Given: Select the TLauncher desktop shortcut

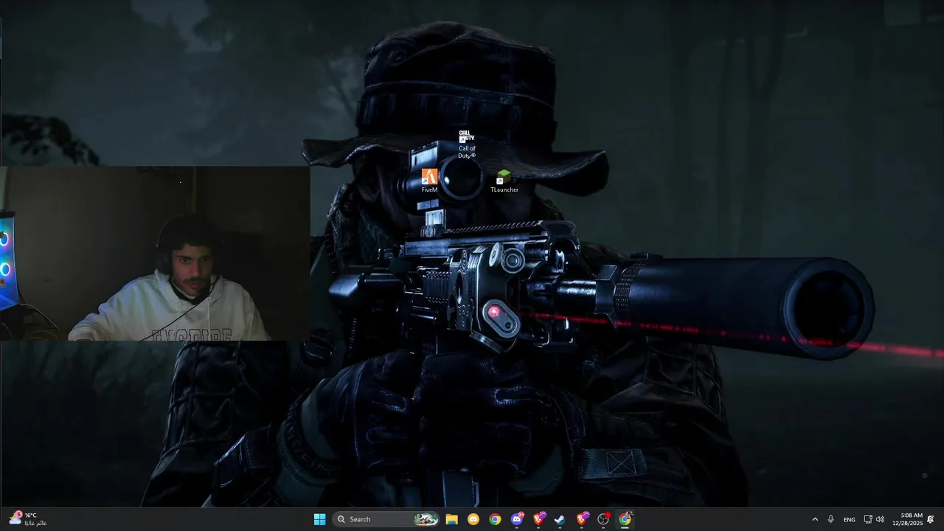Looking at the screenshot, I should point(504,181).
